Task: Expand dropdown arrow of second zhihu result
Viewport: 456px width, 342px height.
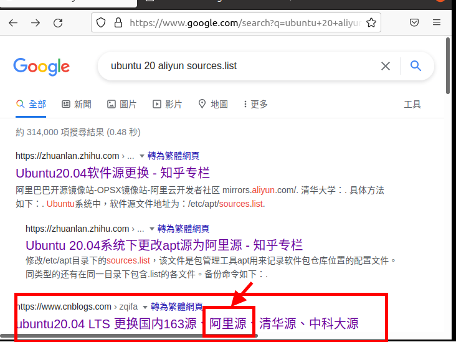Action: click(151, 229)
